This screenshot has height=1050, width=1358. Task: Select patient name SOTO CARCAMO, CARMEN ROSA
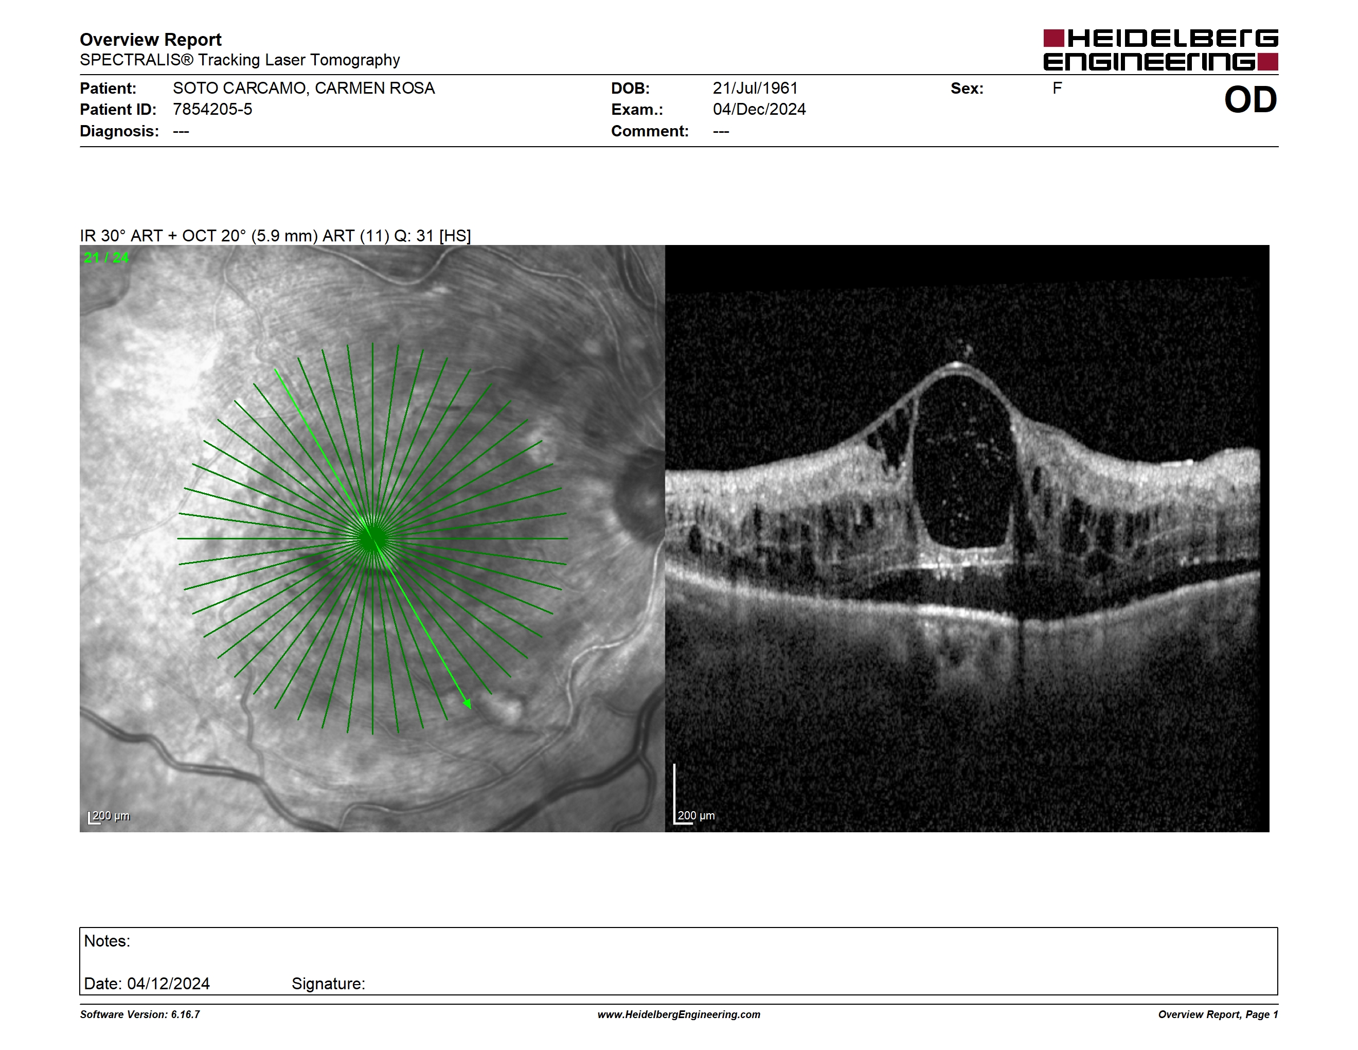click(x=303, y=89)
